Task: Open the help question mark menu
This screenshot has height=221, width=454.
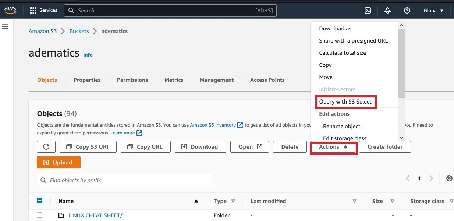Action: (x=407, y=11)
